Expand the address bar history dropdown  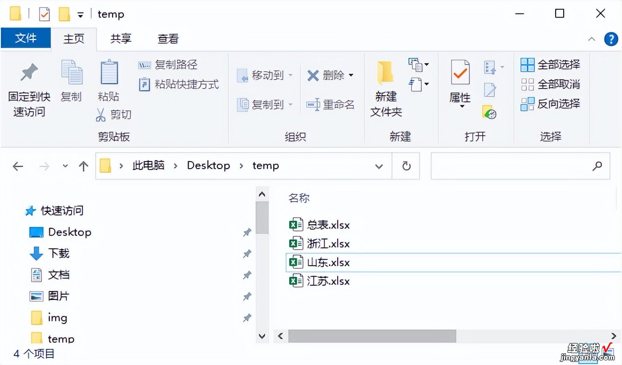click(x=379, y=166)
